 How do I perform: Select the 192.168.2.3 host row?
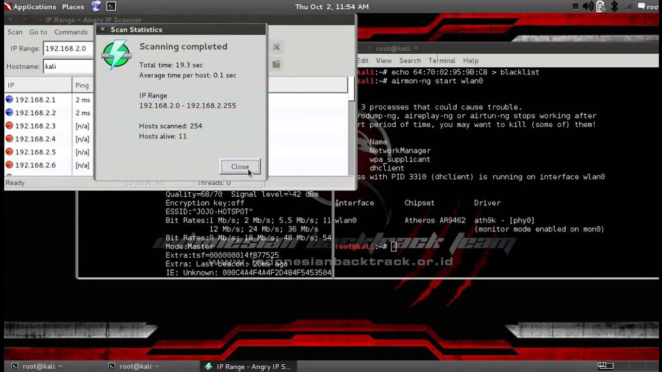click(x=49, y=126)
